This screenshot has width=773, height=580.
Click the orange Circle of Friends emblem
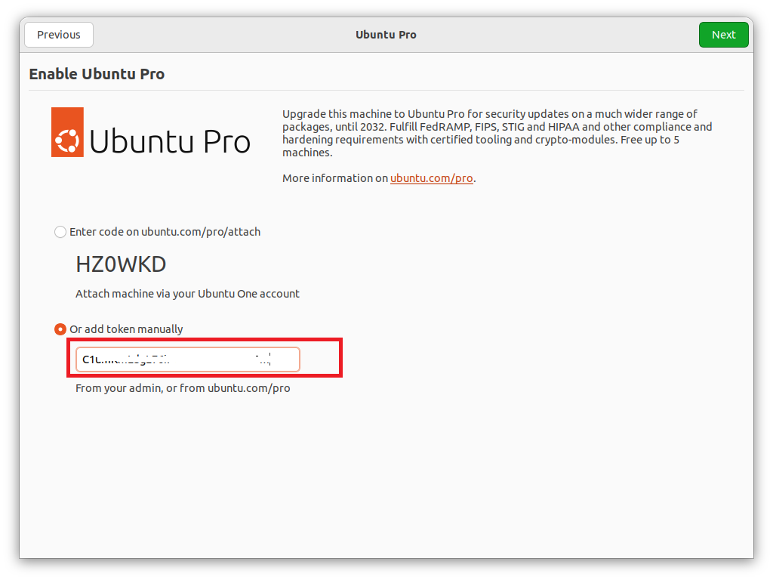tap(66, 132)
